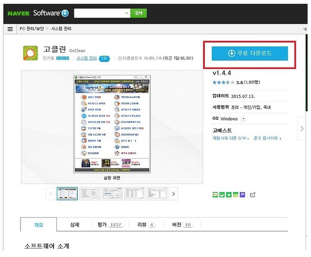Click the 무료 다운로드 button

coord(250,53)
